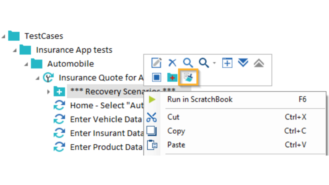This screenshot has width=329, height=185.
Task: Select Cut from the context menu
Action: point(173,117)
